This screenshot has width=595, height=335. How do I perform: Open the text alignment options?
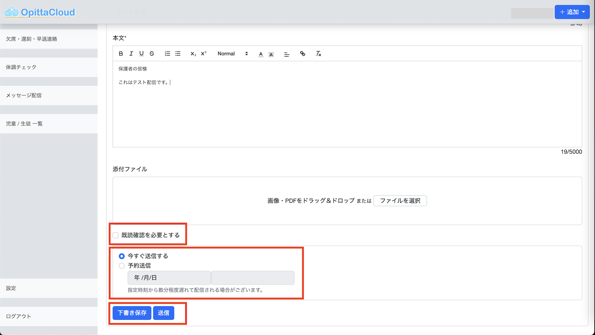tap(287, 54)
